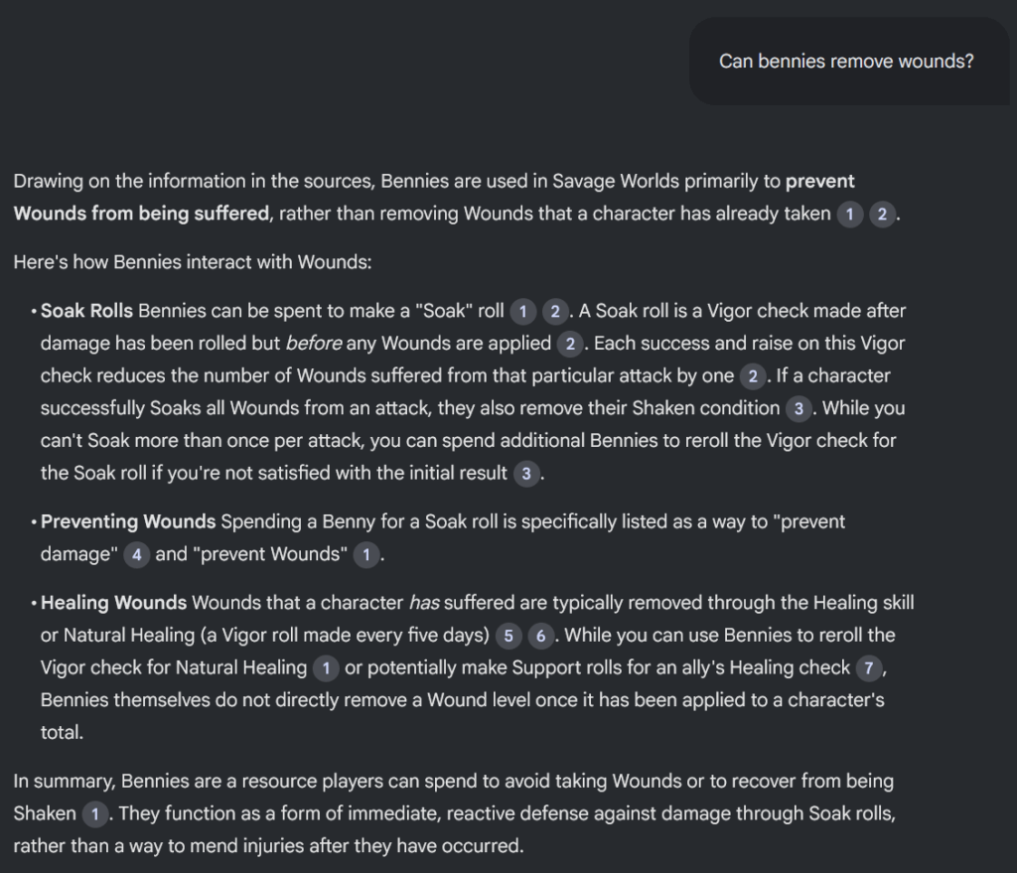Image resolution: width=1017 pixels, height=873 pixels.
Task: Open citation 1 after 'prevent Wounds'
Action: [366, 555]
